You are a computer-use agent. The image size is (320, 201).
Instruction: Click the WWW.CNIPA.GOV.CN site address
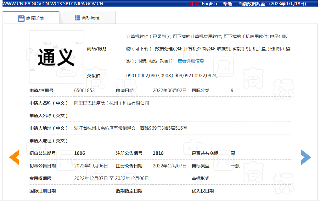(25, 4)
